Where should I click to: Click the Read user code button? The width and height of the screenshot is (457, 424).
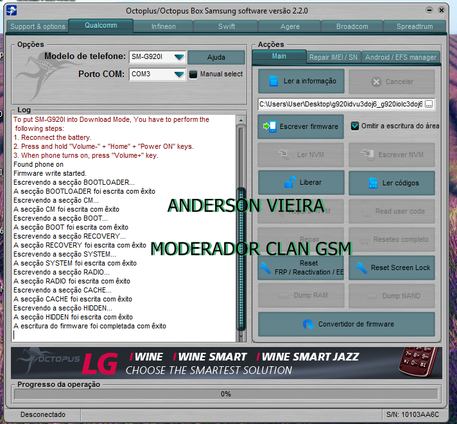392,212
